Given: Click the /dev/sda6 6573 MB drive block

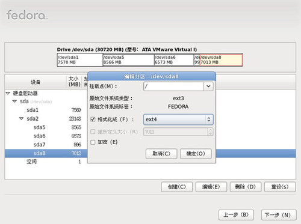Looking at the screenshot, I should point(174,59).
